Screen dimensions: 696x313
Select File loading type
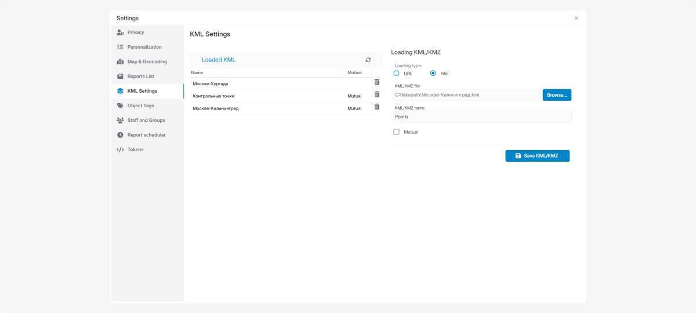pos(433,74)
